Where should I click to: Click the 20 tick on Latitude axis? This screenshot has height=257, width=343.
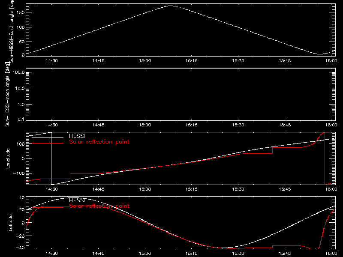pyautogui.click(x=22, y=209)
